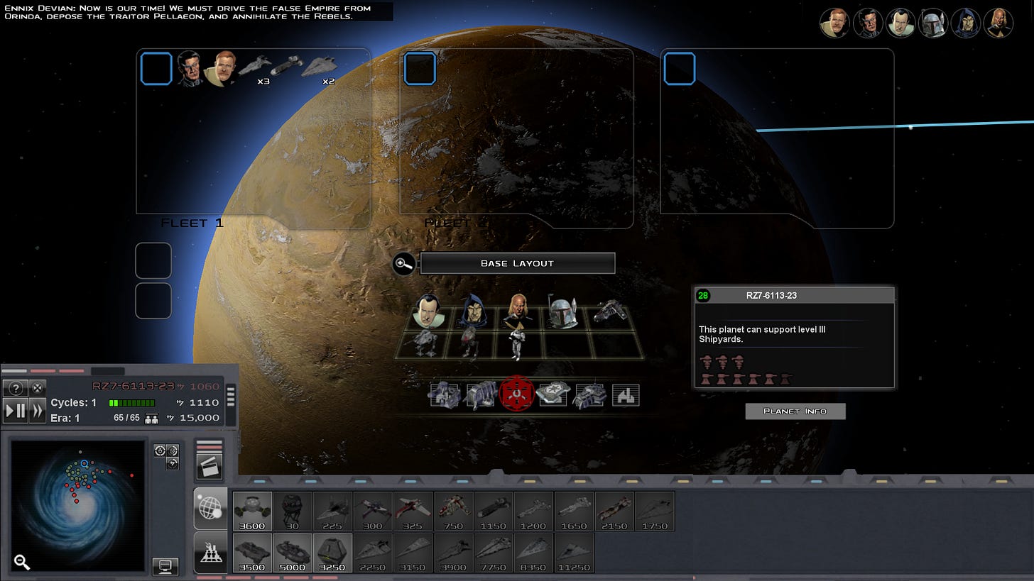Image resolution: width=1034 pixels, height=581 pixels.
Task: Click the help question-mark button
Action: (x=16, y=388)
